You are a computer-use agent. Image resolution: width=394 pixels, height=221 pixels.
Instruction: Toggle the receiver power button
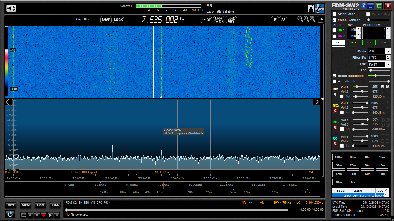pyautogui.click(x=10, y=214)
